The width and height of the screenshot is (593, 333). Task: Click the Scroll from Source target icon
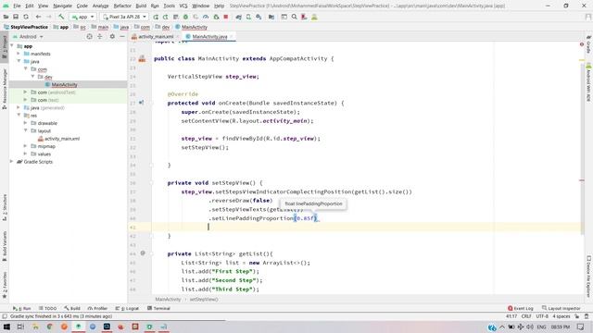(x=89, y=37)
